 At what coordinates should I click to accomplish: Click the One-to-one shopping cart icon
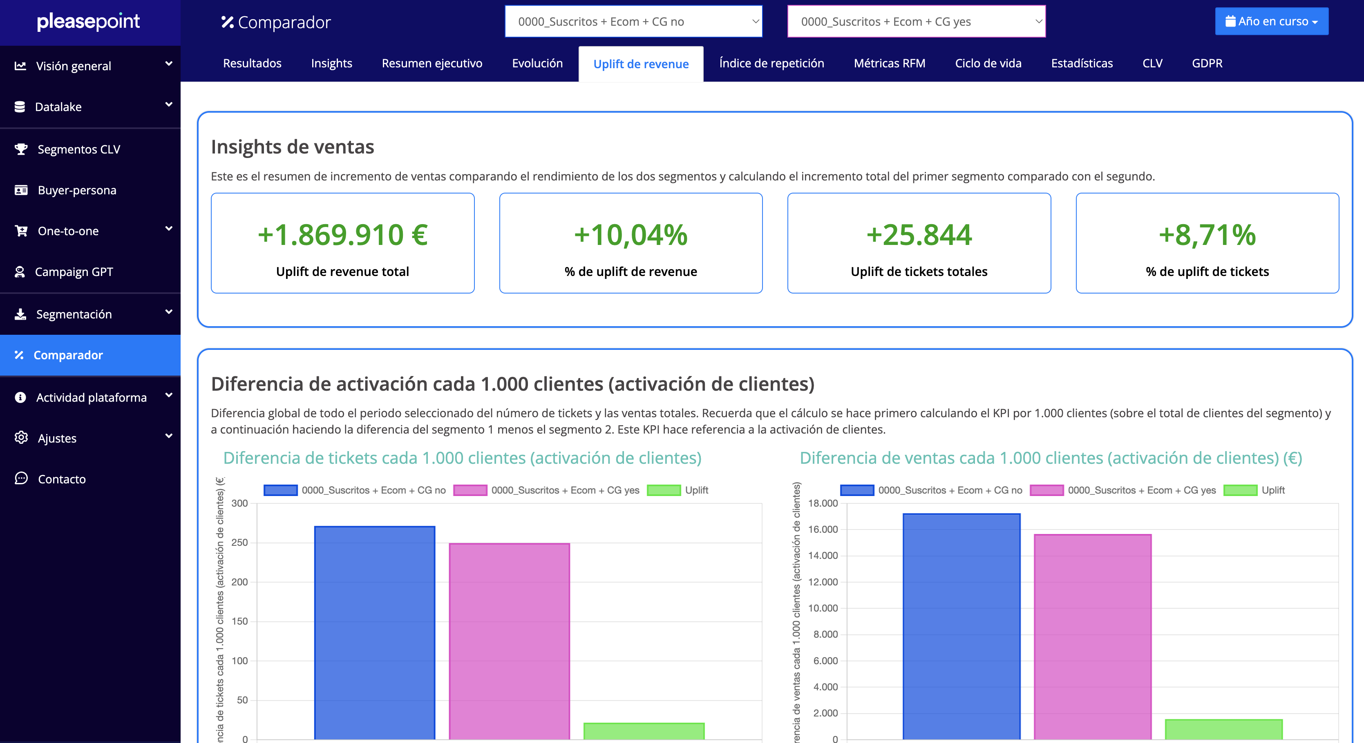pyautogui.click(x=21, y=231)
